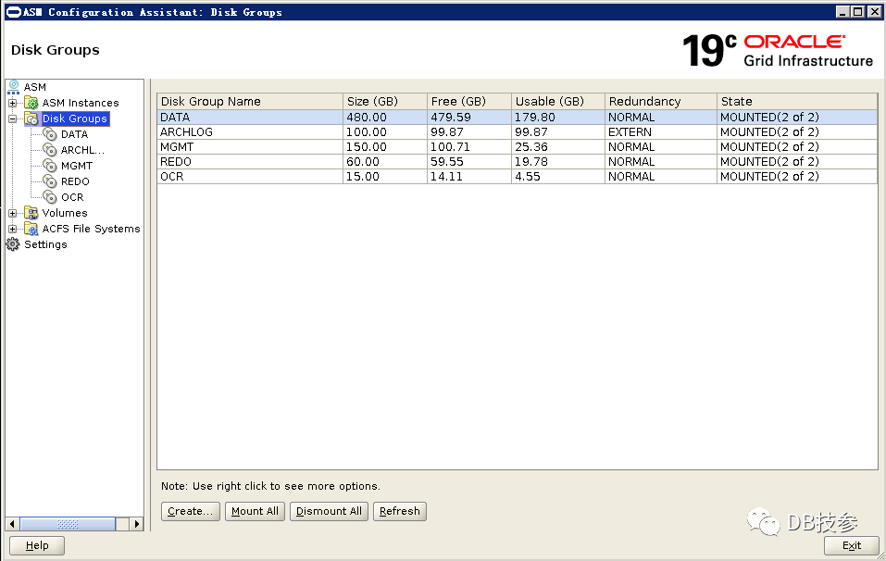Click the Refresh button
This screenshot has width=886, height=561.
tap(400, 511)
